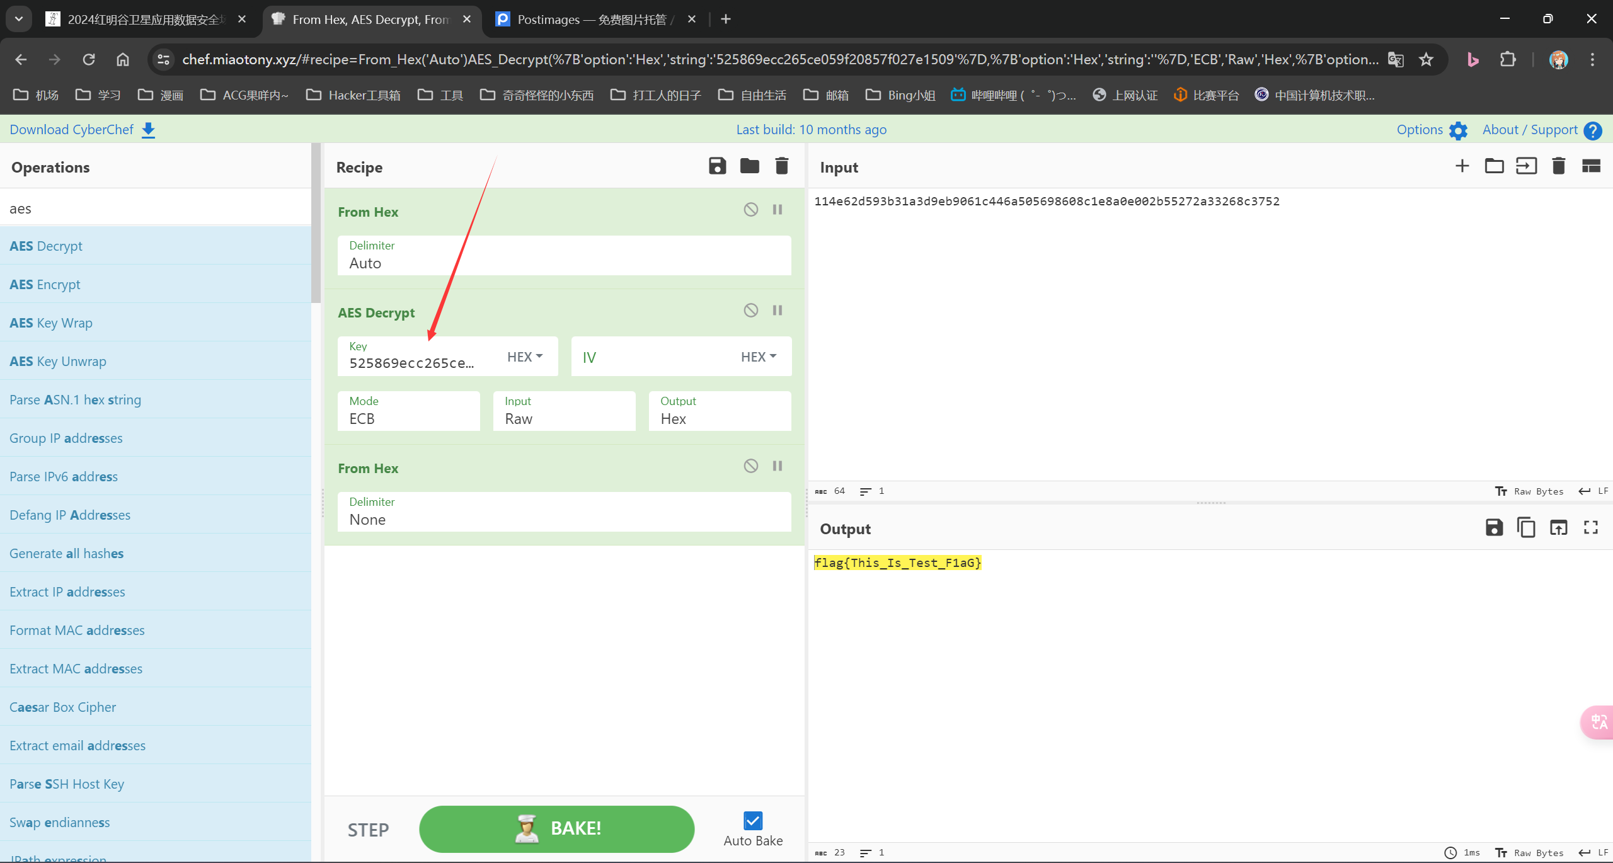Screen dimensions: 1613x863
Task: Save the recipe with floppy icon
Action: (717, 166)
